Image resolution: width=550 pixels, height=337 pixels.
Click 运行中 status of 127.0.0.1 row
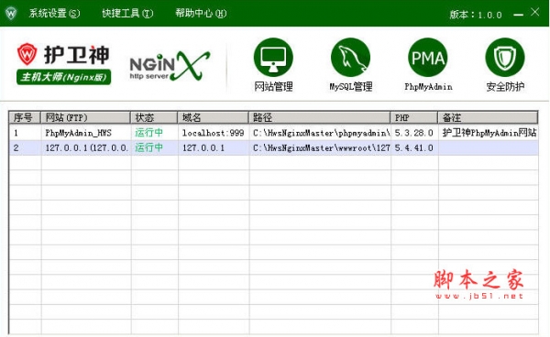[149, 147]
